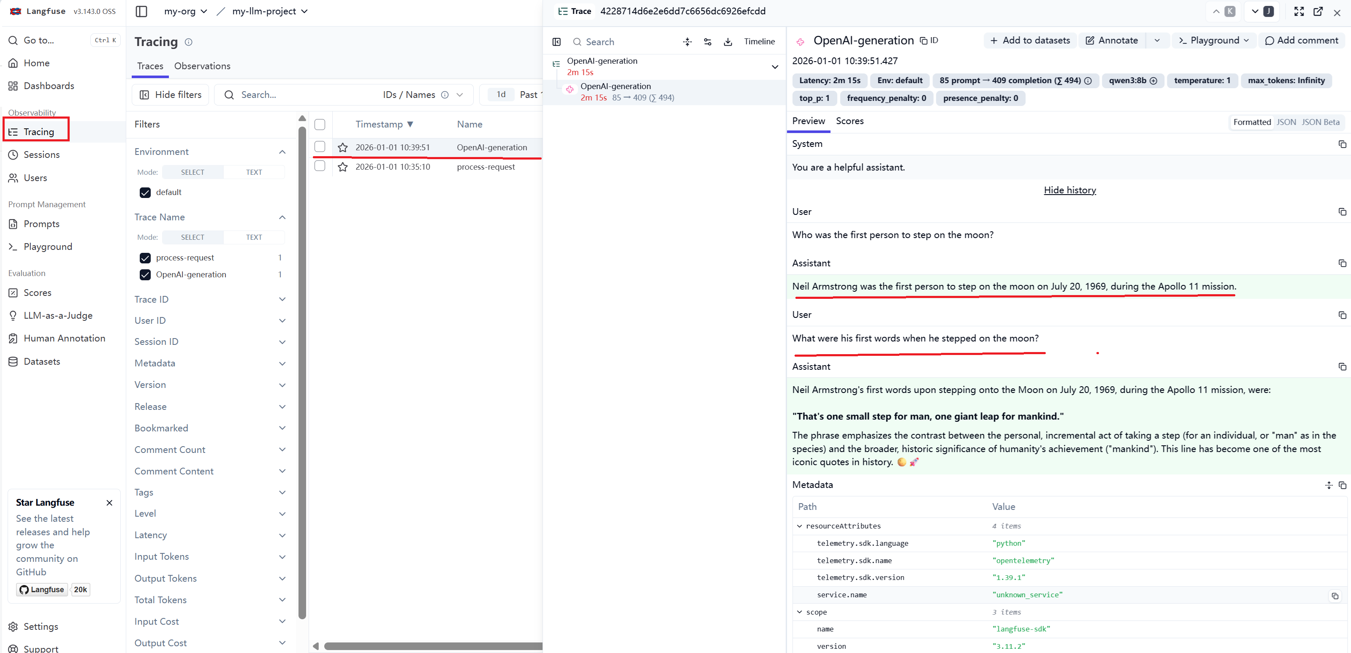The image size is (1351, 653).
Task: Uncheck the process-request trace name filter
Action: [145, 257]
